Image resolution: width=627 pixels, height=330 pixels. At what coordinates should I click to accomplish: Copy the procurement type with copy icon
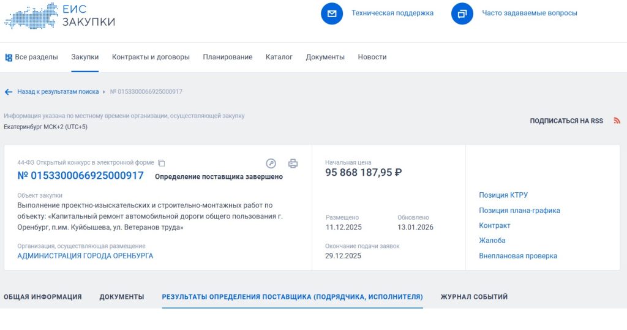point(162,163)
